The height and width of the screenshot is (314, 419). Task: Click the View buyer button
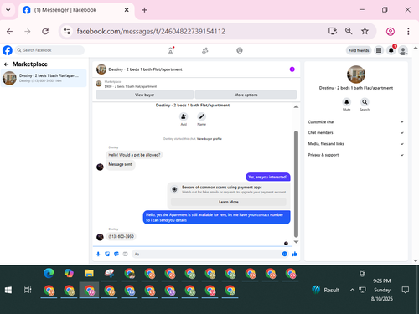(x=144, y=95)
